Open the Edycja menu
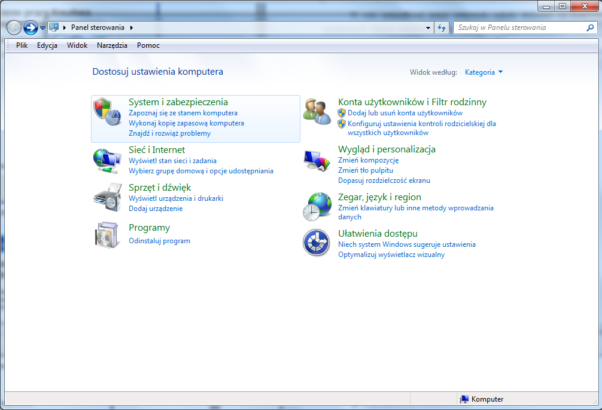602x410 pixels. click(47, 45)
